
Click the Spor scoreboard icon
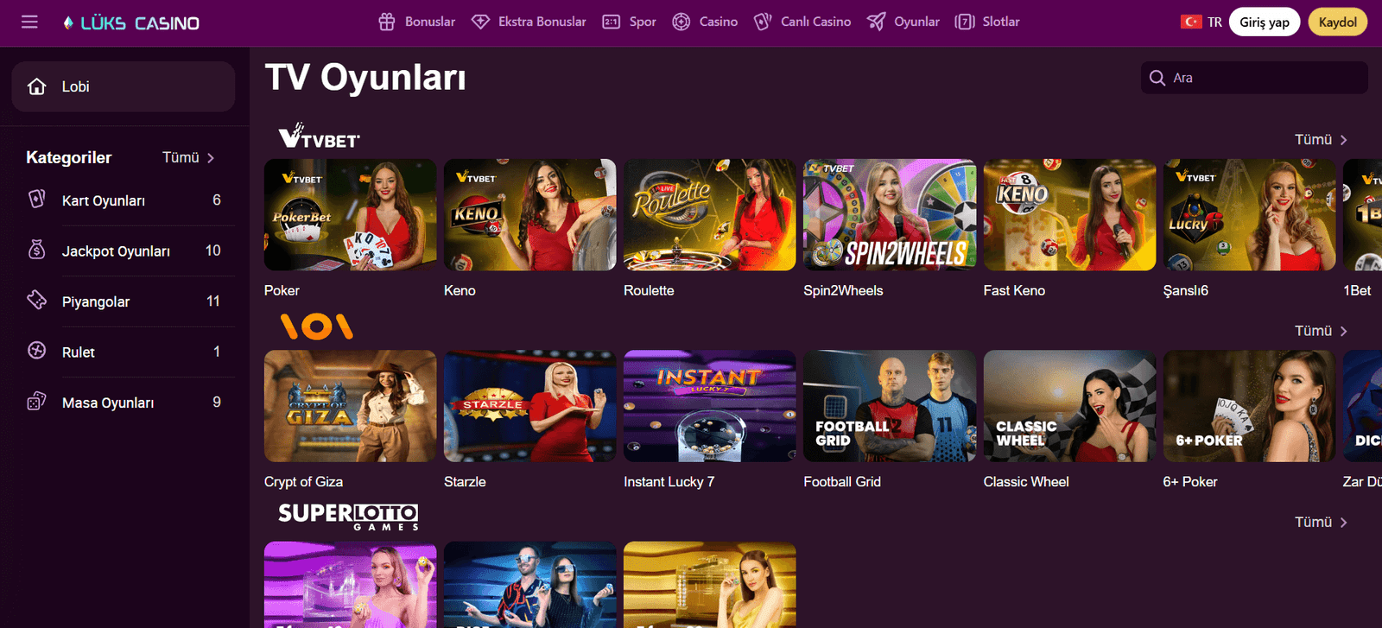click(x=611, y=22)
